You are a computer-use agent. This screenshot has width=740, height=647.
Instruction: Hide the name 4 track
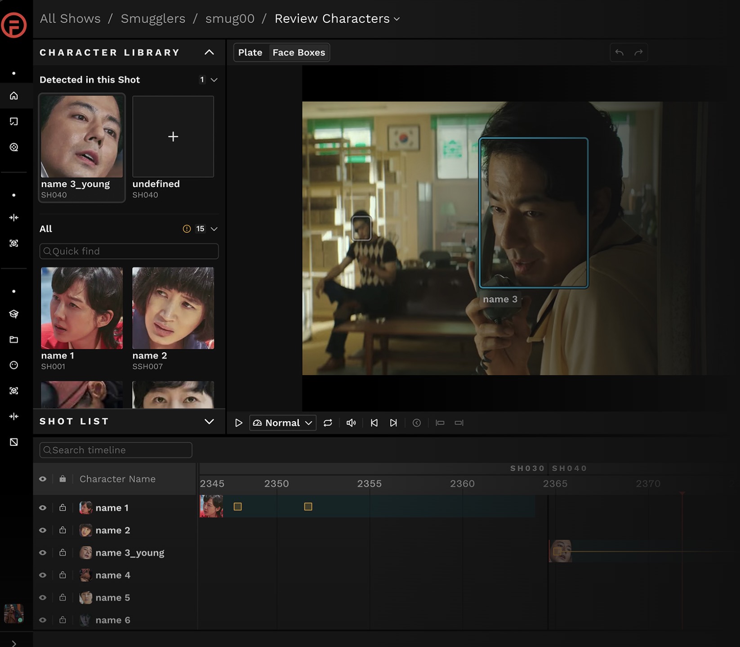pyautogui.click(x=43, y=575)
